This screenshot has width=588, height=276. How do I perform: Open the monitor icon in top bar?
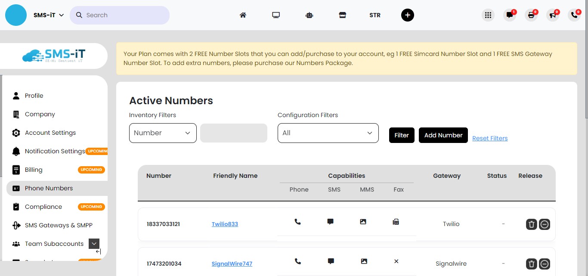point(276,15)
